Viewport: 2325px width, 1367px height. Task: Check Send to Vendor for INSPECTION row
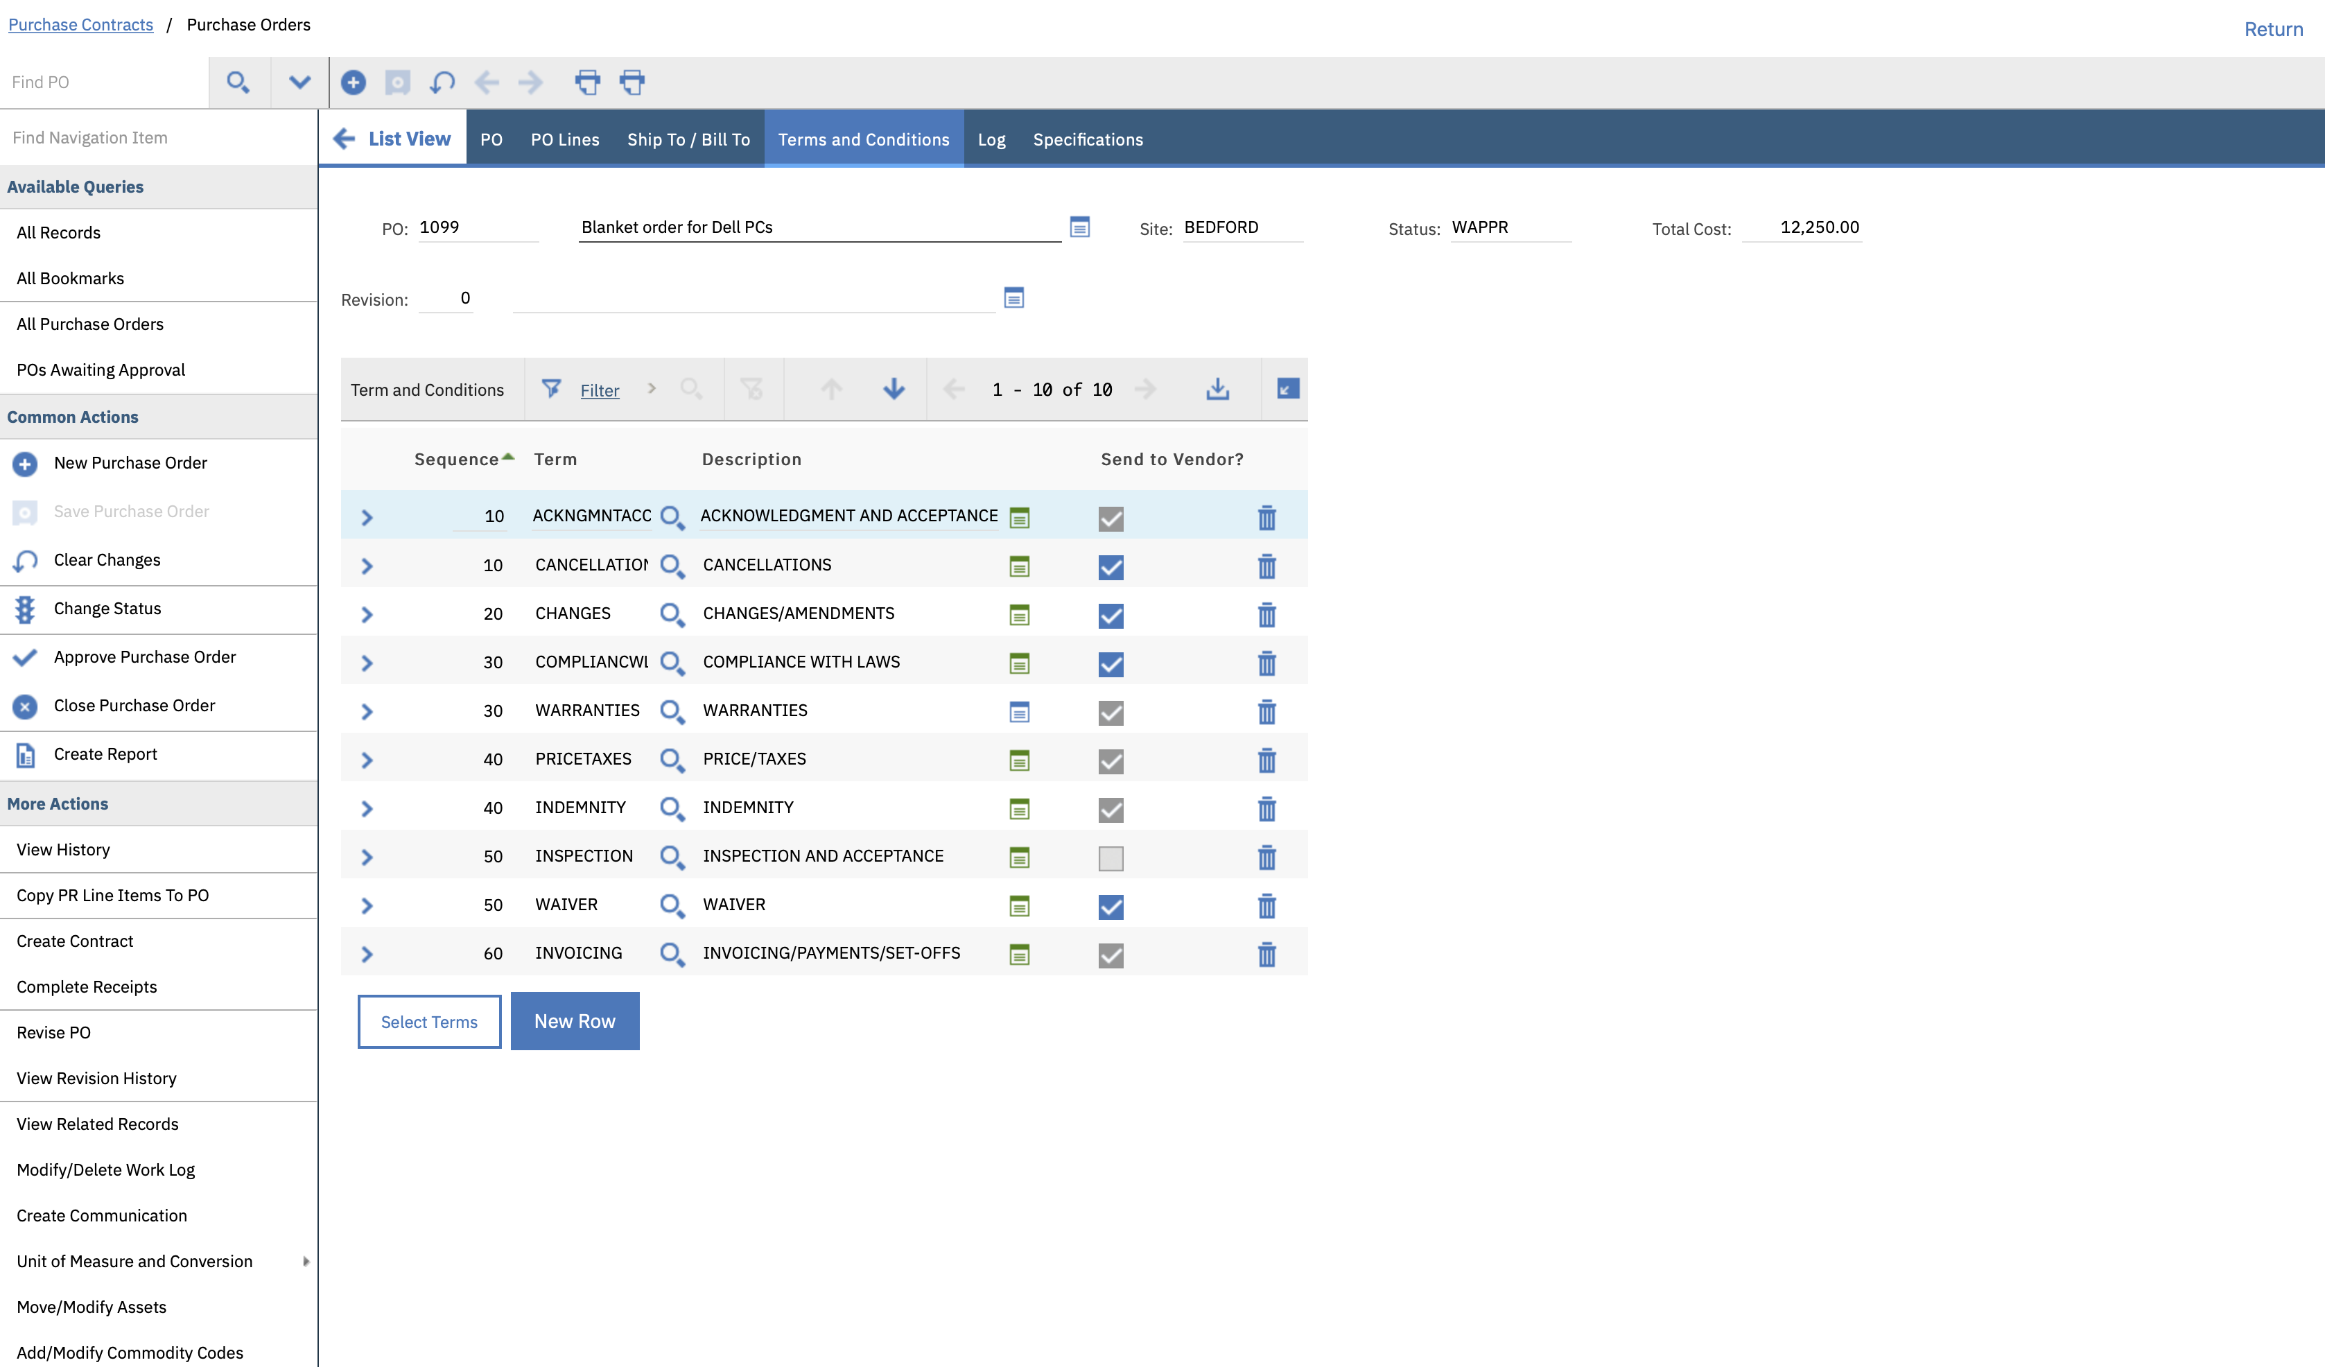(x=1111, y=857)
